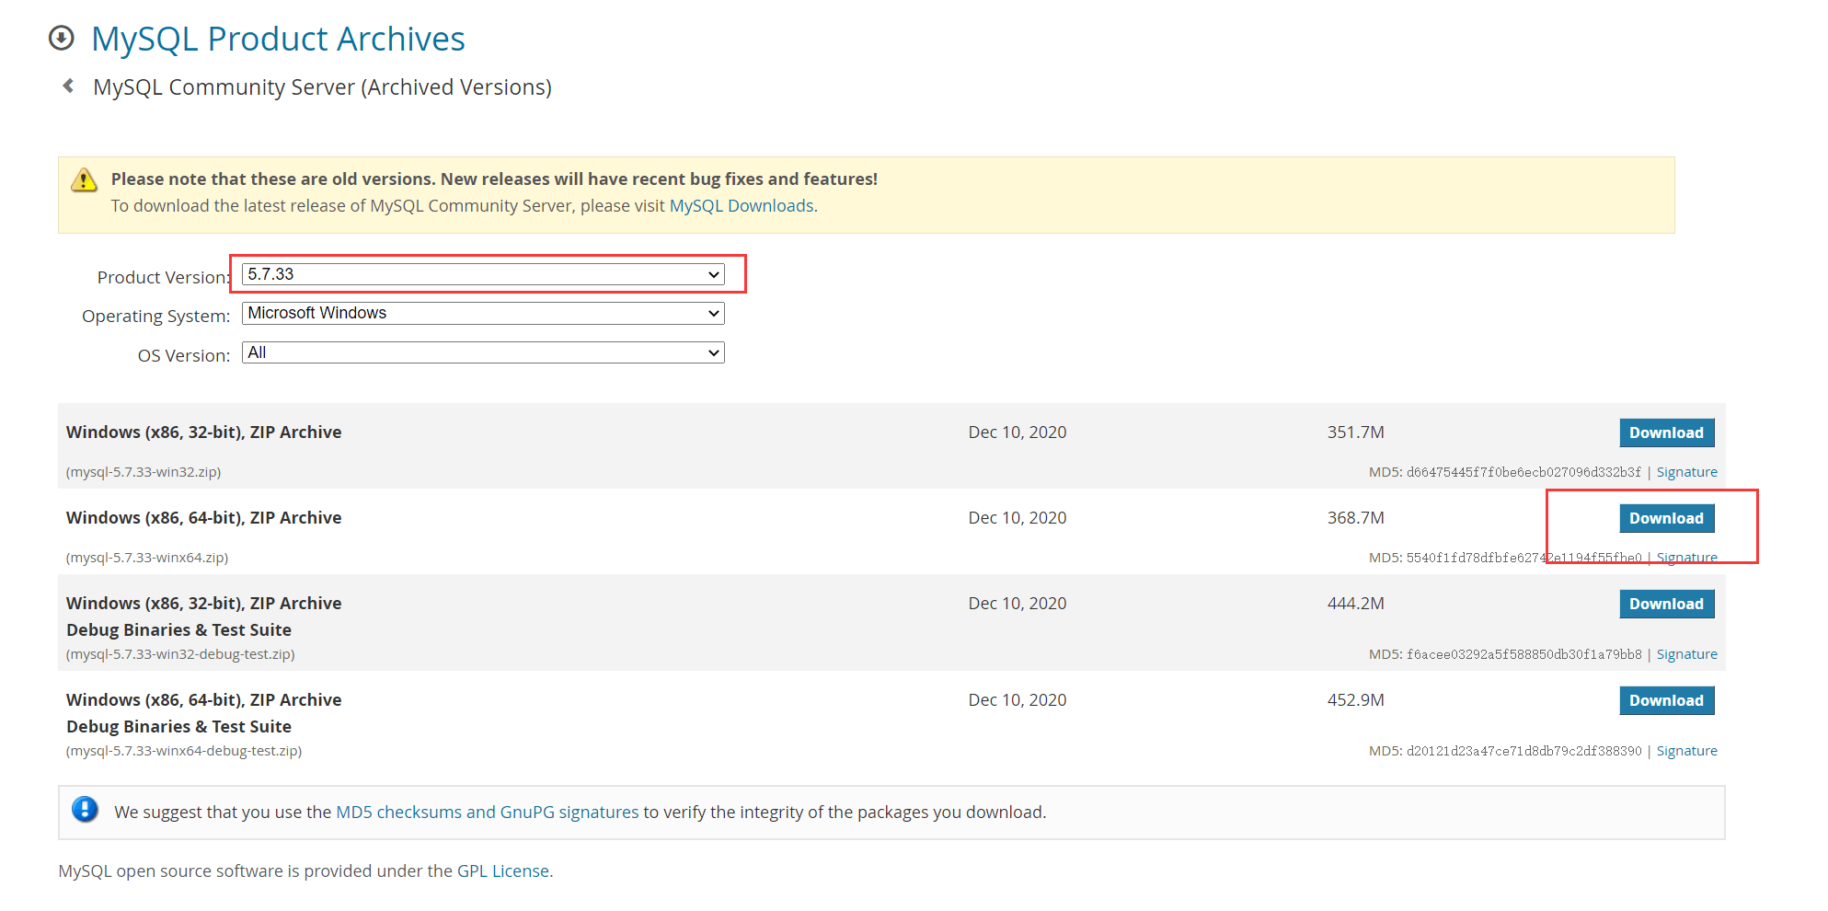The image size is (1828, 911).
Task: Open MD5 checksums and GnuPG signatures link
Action: coord(487,813)
